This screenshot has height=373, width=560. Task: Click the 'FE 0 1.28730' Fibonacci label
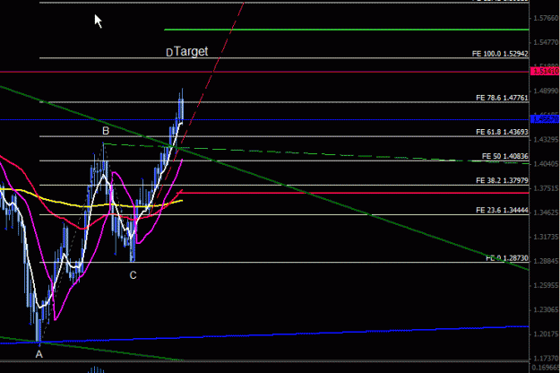tap(507, 258)
